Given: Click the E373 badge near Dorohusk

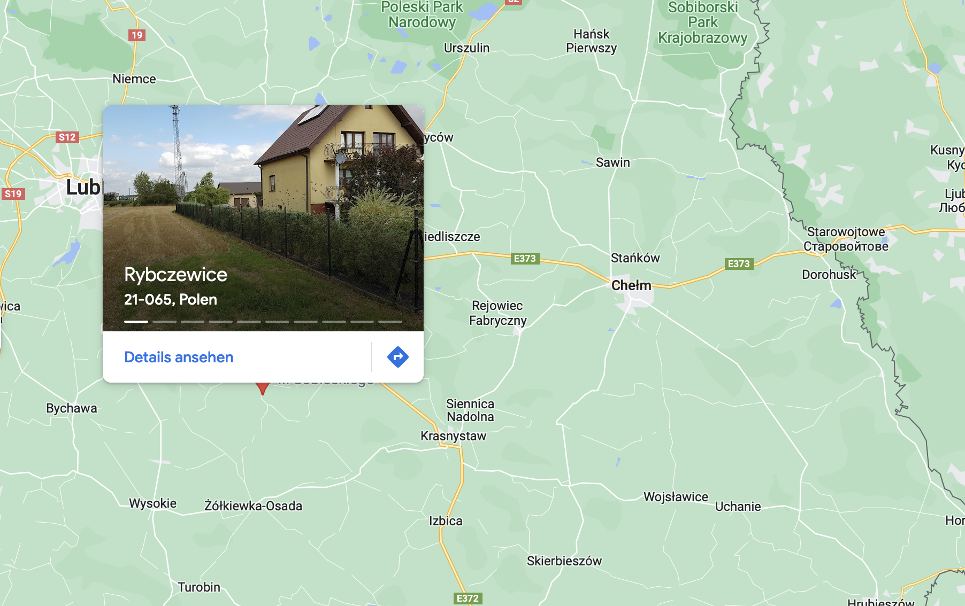Looking at the screenshot, I should [x=739, y=264].
